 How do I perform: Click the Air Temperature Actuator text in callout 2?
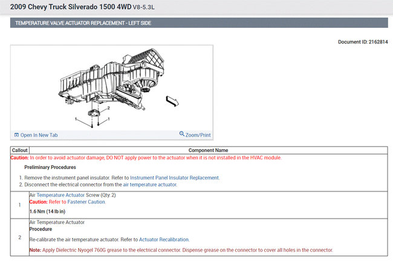click(57, 222)
